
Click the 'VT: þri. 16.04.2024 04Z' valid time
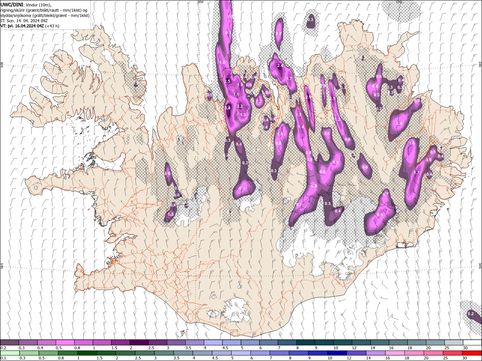pos(22,26)
